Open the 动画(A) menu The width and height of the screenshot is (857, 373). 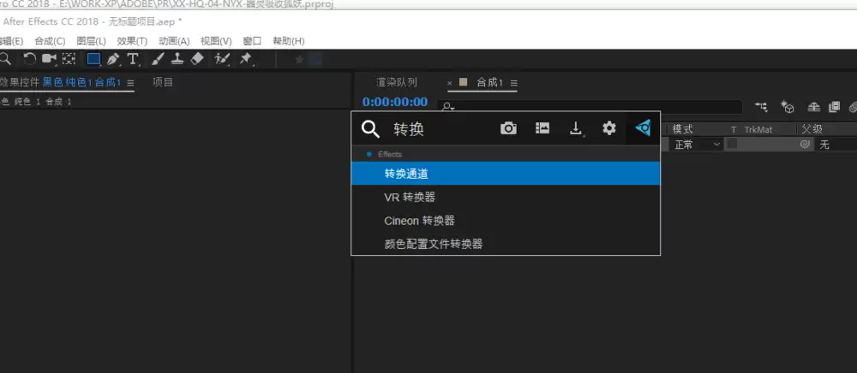pyautogui.click(x=174, y=41)
